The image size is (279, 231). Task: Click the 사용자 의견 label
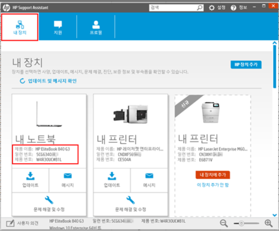click(x=28, y=223)
